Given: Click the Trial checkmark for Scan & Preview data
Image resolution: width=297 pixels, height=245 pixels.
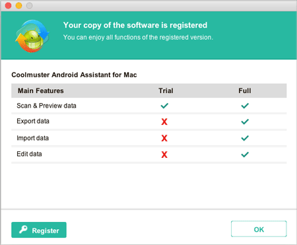Looking at the screenshot, I should [x=164, y=106].
